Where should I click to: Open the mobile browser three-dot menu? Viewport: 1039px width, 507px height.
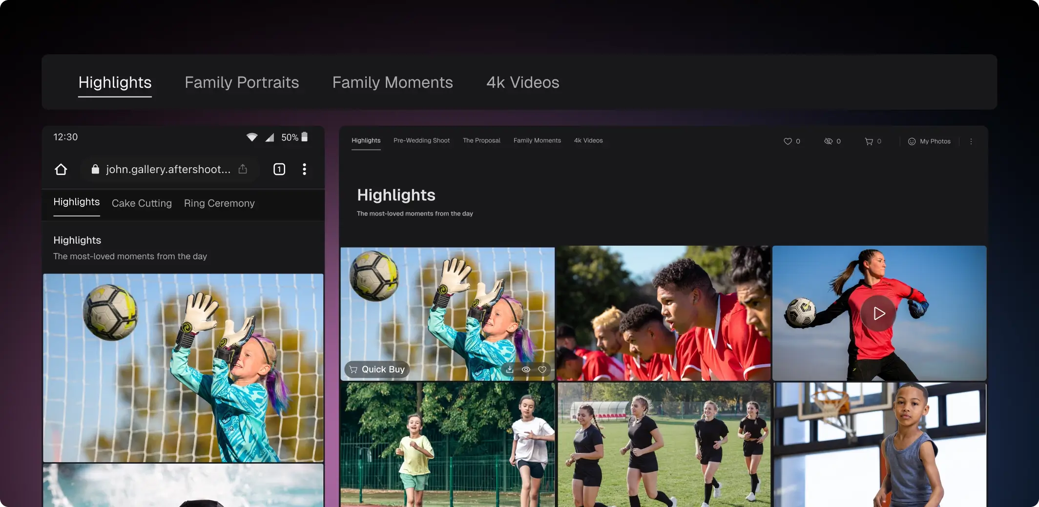(x=304, y=169)
